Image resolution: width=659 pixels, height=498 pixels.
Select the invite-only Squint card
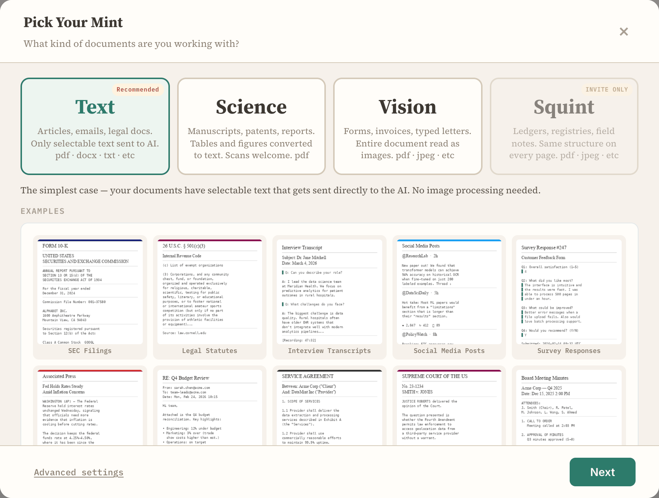564,126
